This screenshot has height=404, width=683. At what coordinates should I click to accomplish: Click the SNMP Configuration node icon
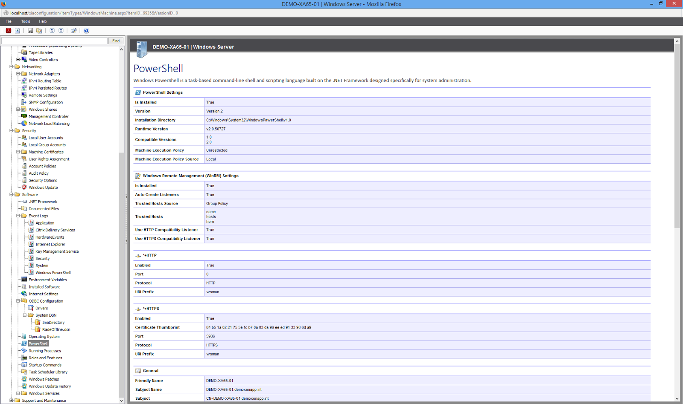(x=24, y=102)
